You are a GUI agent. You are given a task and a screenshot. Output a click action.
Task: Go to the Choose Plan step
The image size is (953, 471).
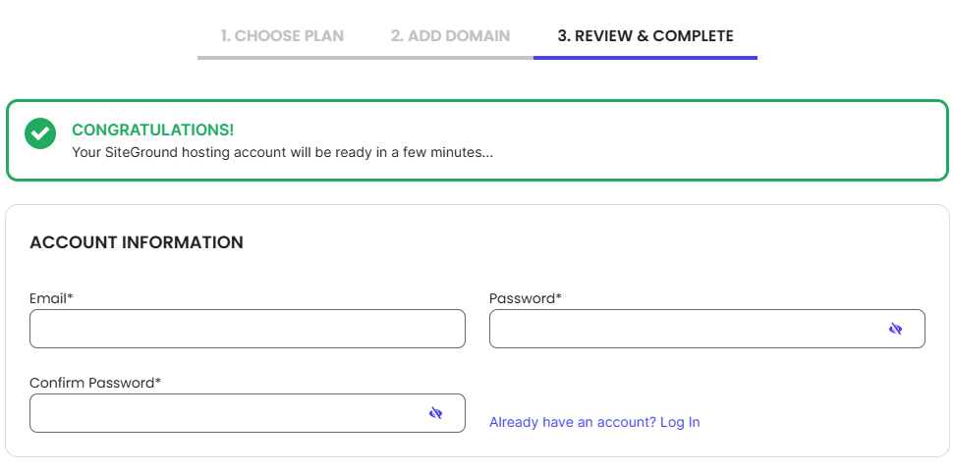(282, 35)
